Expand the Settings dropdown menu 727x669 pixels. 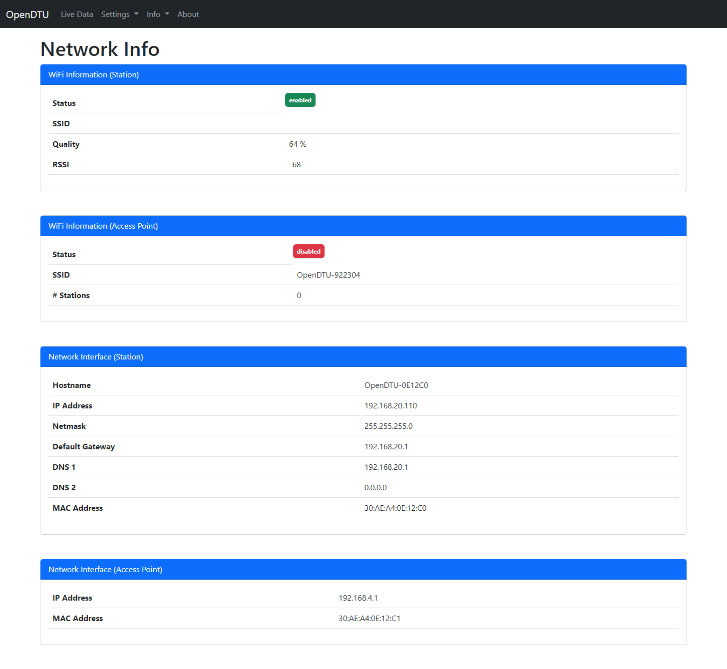(119, 14)
